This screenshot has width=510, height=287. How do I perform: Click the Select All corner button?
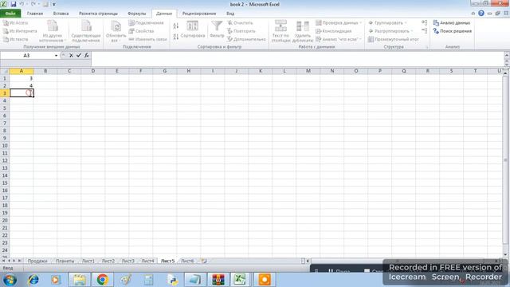click(5, 71)
